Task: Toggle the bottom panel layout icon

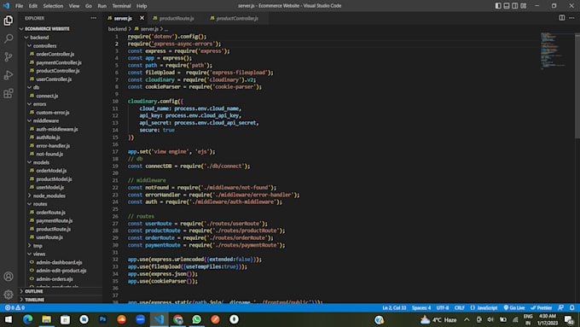Action: pyautogui.click(x=507, y=6)
